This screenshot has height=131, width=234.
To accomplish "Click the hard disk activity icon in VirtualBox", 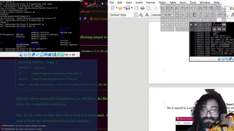I will coord(21,55).
